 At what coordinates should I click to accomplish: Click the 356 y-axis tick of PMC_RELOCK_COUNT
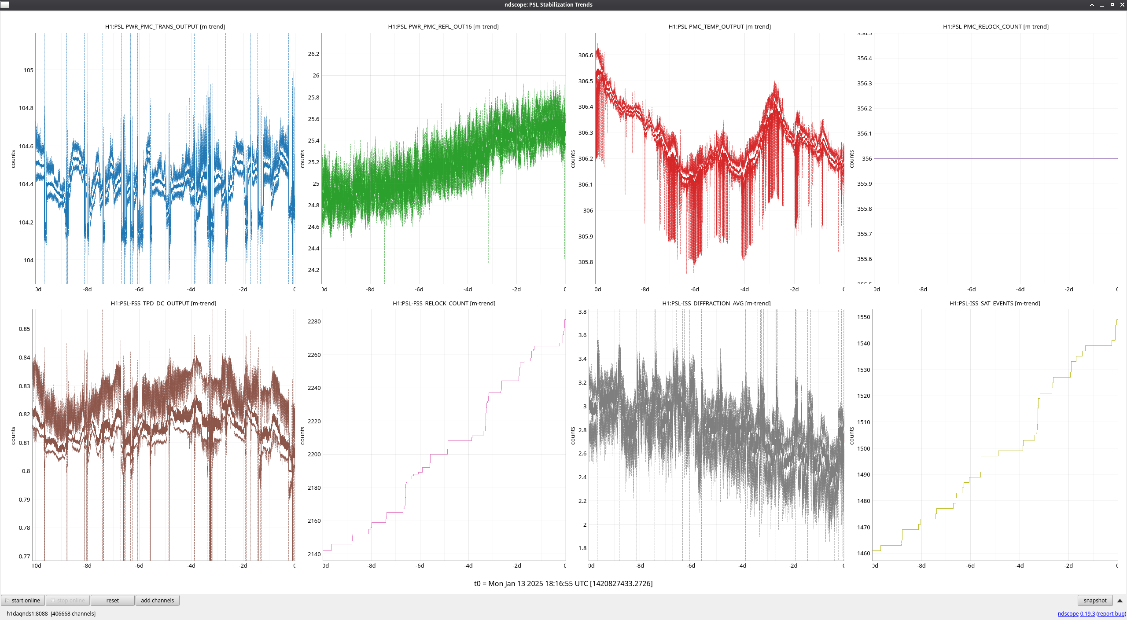pyautogui.click(x=867, y=158)
